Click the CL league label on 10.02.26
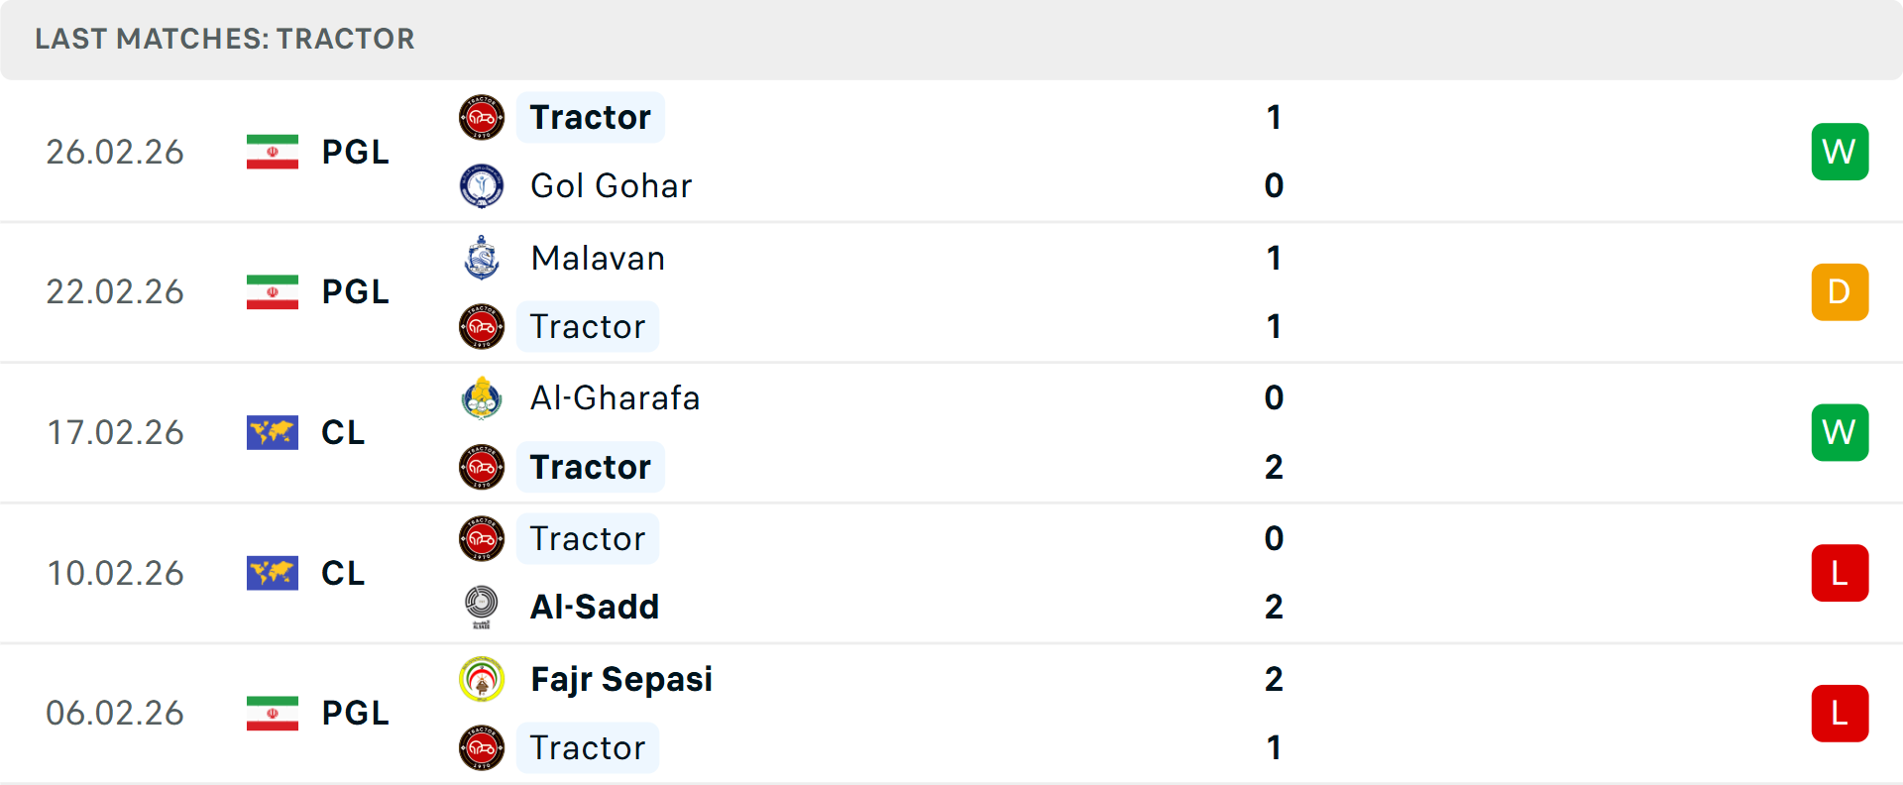 (343, 573)
